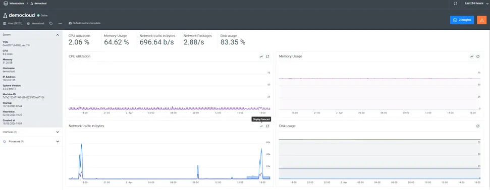This screenshot has width=490, height=190.
Task: Click the Network Packages 2.88/s value
Action: [194, 42]
